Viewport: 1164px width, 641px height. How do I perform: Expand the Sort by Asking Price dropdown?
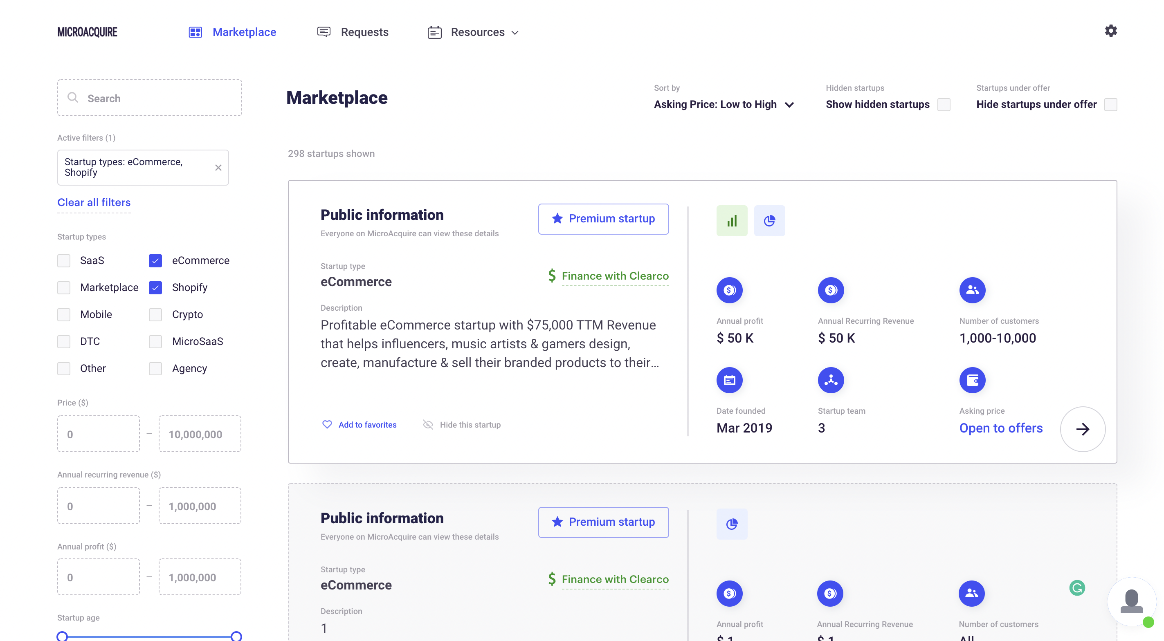(724, 104)
